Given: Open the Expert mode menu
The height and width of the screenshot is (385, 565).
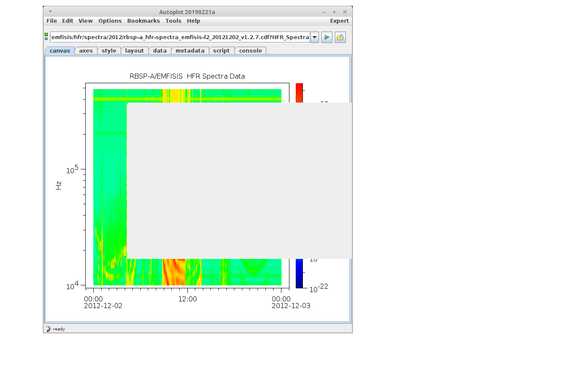Looking at the screenshot, I should (x=339, y=21).
